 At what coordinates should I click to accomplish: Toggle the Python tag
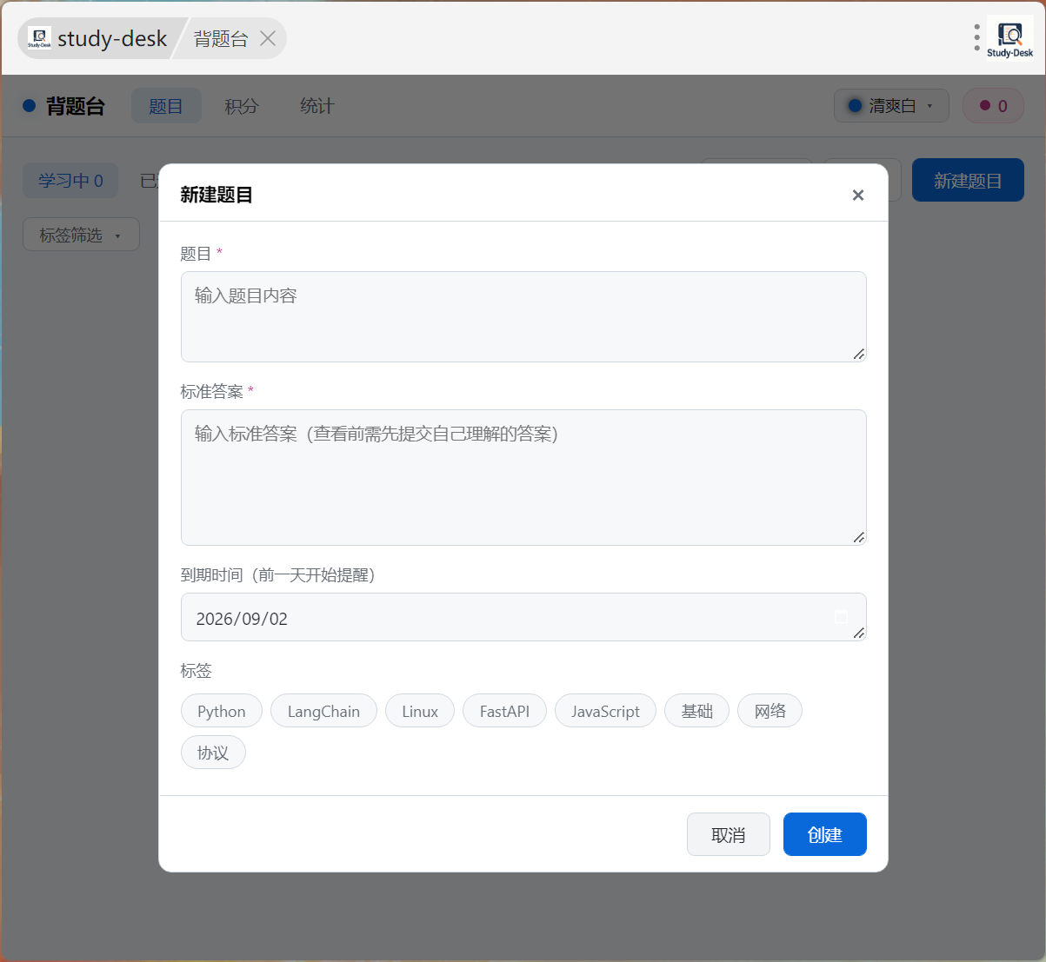point(222,711)
